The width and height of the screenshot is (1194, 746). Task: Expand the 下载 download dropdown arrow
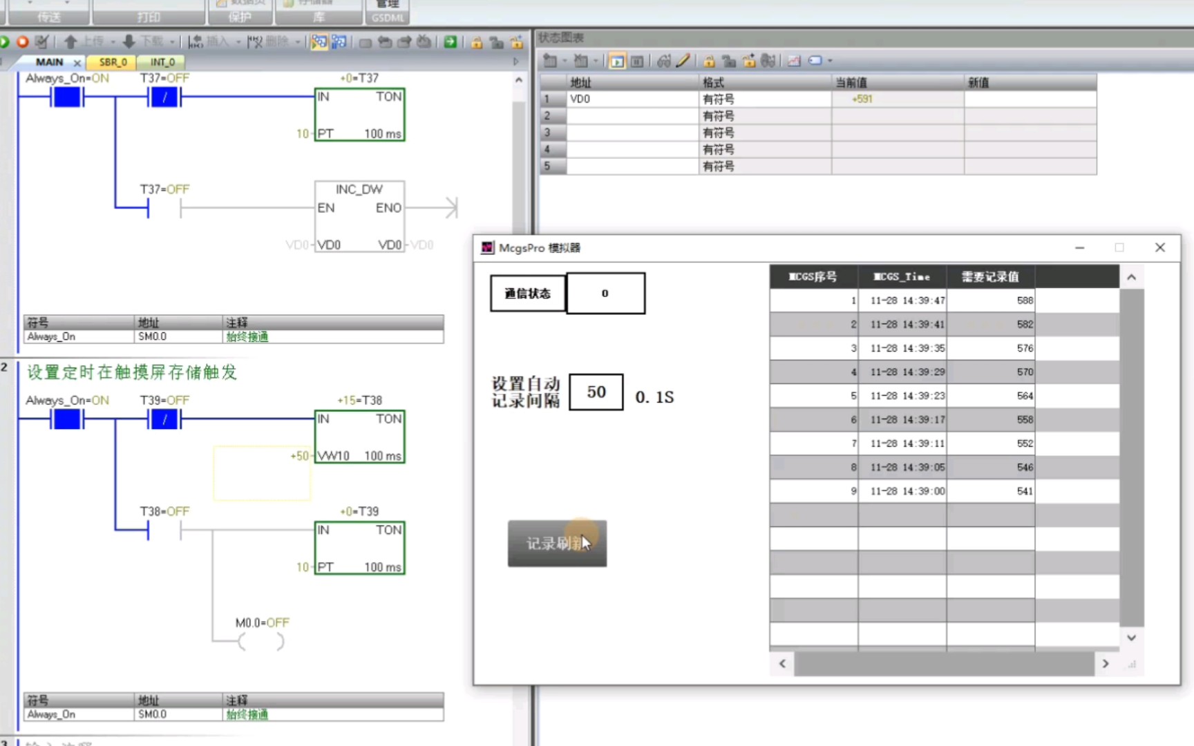click(171, 41)
